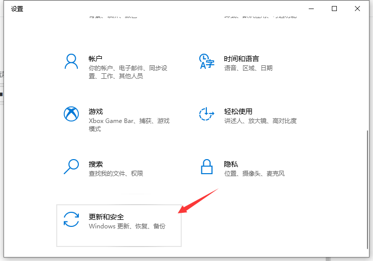Go to the 搜索 settings page

coord(96,164)
